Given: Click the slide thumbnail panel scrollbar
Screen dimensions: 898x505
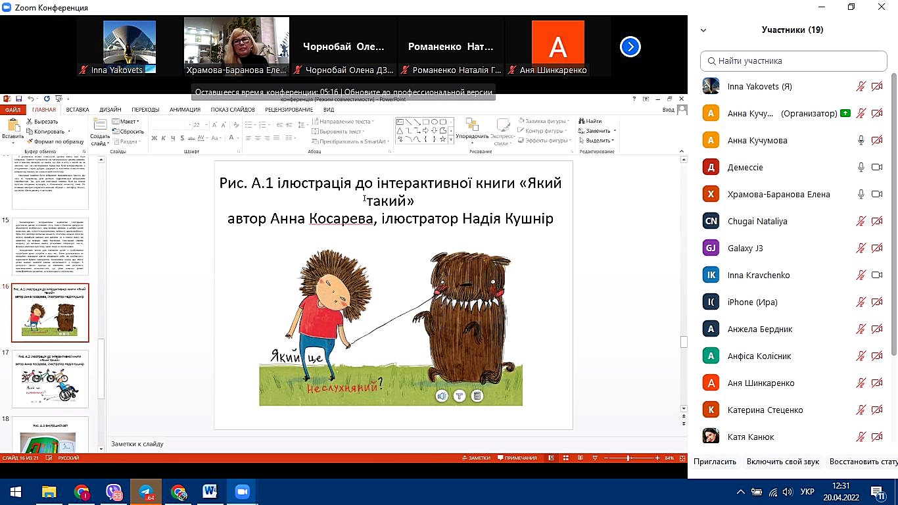Looking at the screenshot, I should point(101,368).
